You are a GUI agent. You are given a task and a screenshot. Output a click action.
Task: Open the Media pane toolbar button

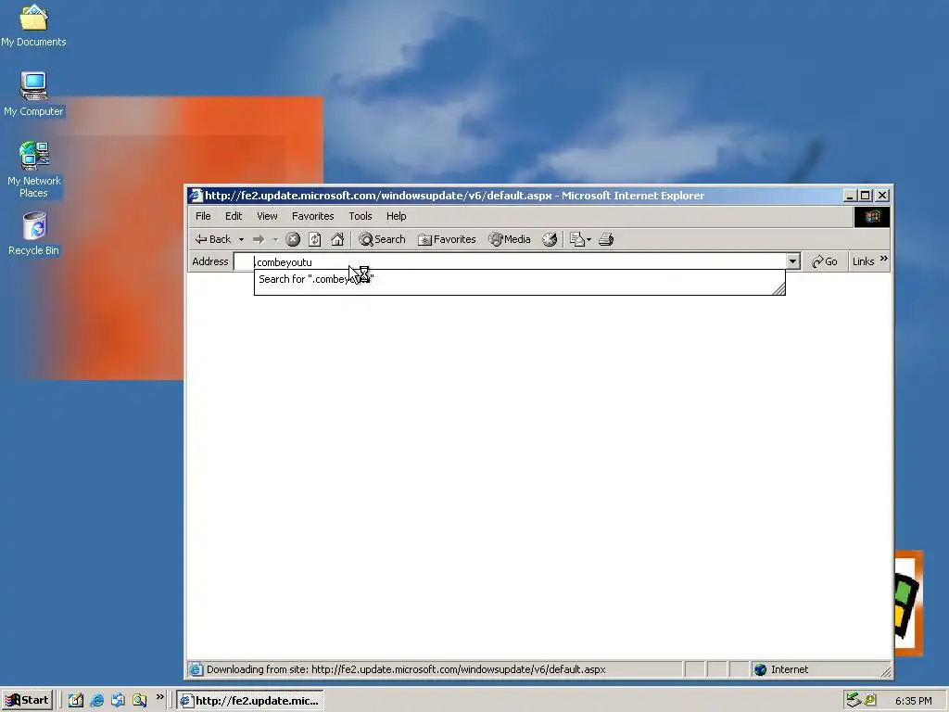(x=510, y=240)
